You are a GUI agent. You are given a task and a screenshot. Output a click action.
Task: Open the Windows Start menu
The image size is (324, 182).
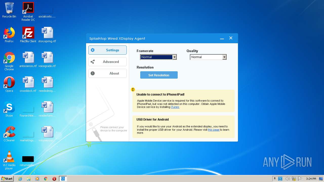7,179
